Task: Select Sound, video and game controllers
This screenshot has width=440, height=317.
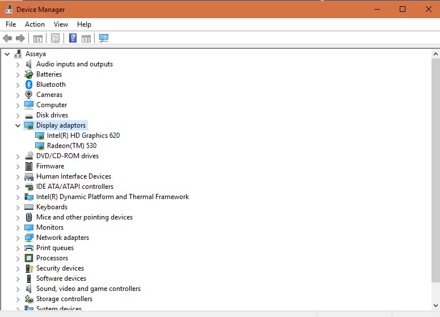Action: coord(88,289)
